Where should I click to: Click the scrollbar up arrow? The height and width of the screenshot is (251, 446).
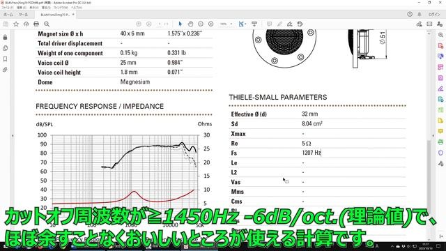pyautogui.click(x=429, y=33)
